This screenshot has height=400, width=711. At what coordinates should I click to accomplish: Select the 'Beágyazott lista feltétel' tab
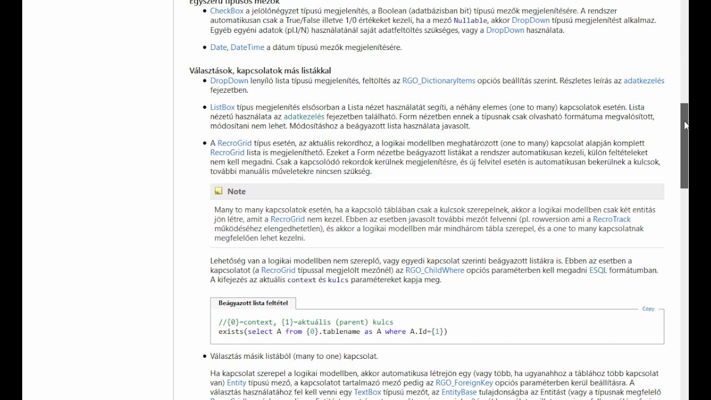point(253,303)
